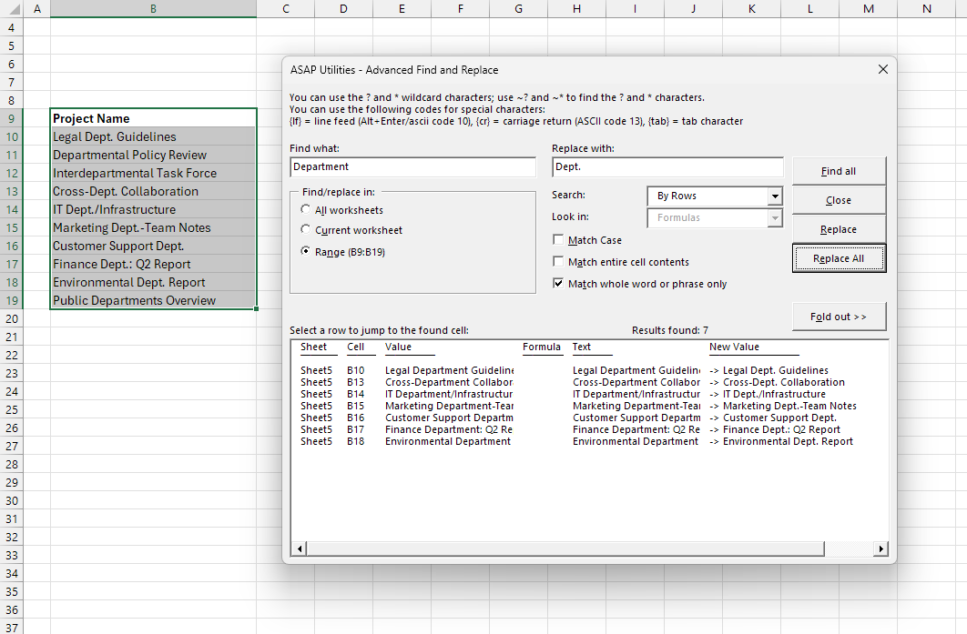Select row 30 header
This screenshot has width=967, height=634.
coord(12,500)
